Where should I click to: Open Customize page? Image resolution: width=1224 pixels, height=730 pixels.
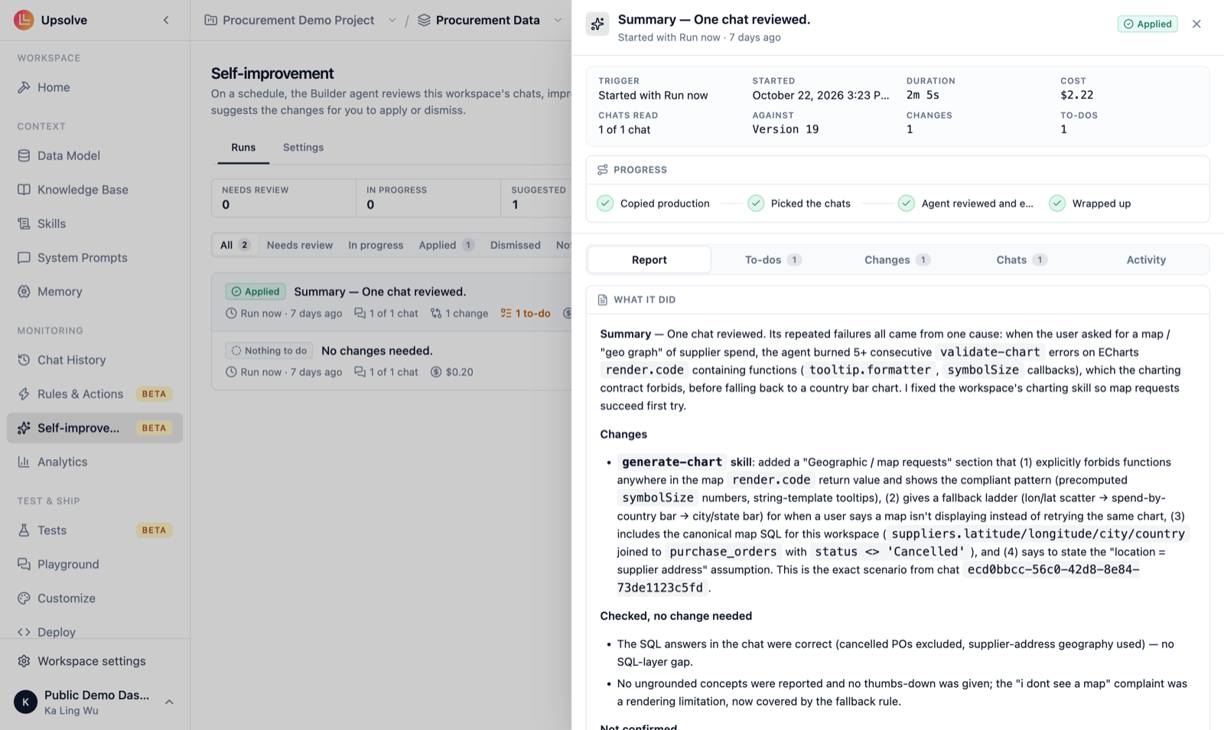pyautogui.click(x=95, y=598)
